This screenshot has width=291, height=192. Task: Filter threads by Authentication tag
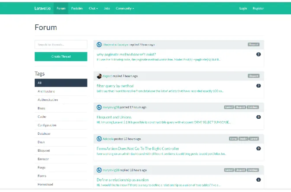coord(61,100)
